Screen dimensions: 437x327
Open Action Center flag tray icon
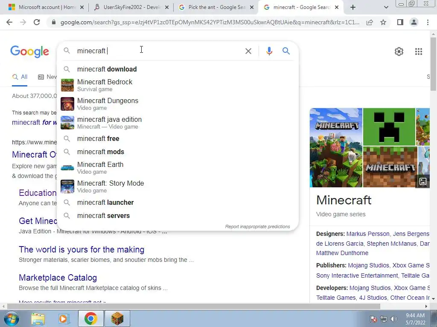373,319
